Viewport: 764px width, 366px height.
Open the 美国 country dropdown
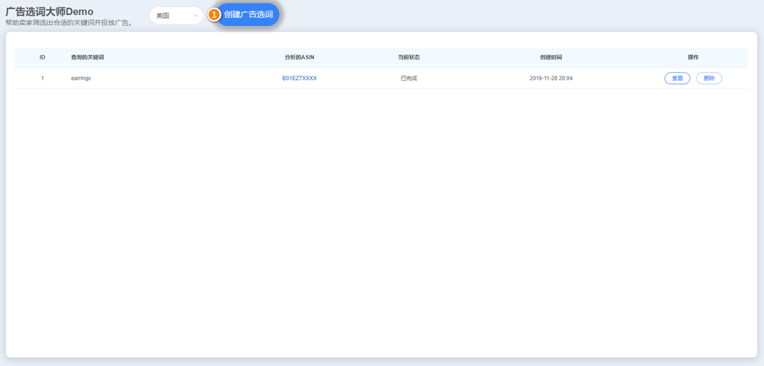pyautogui.click(x=171, y=15)
